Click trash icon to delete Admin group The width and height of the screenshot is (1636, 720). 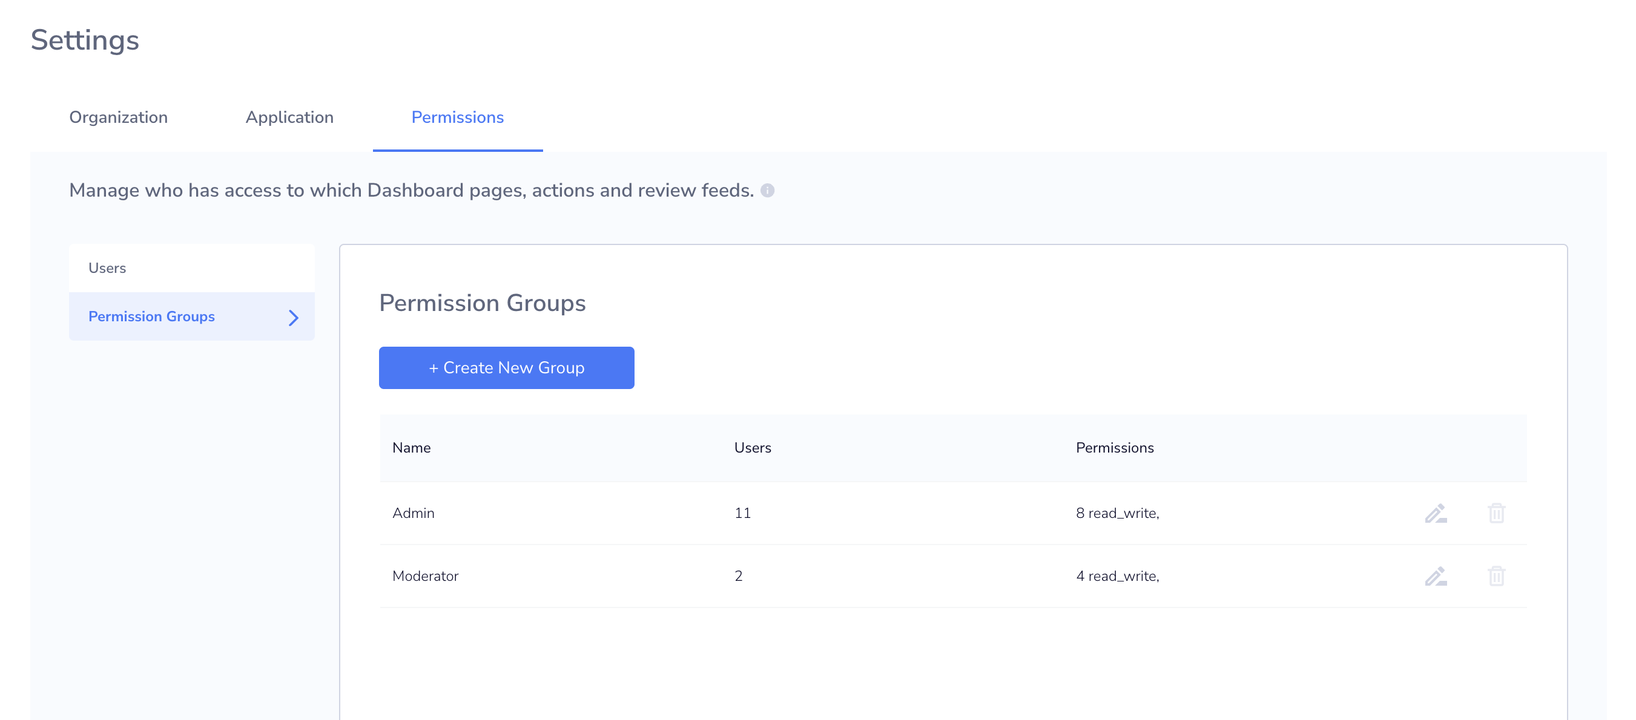click(1496, 512)
